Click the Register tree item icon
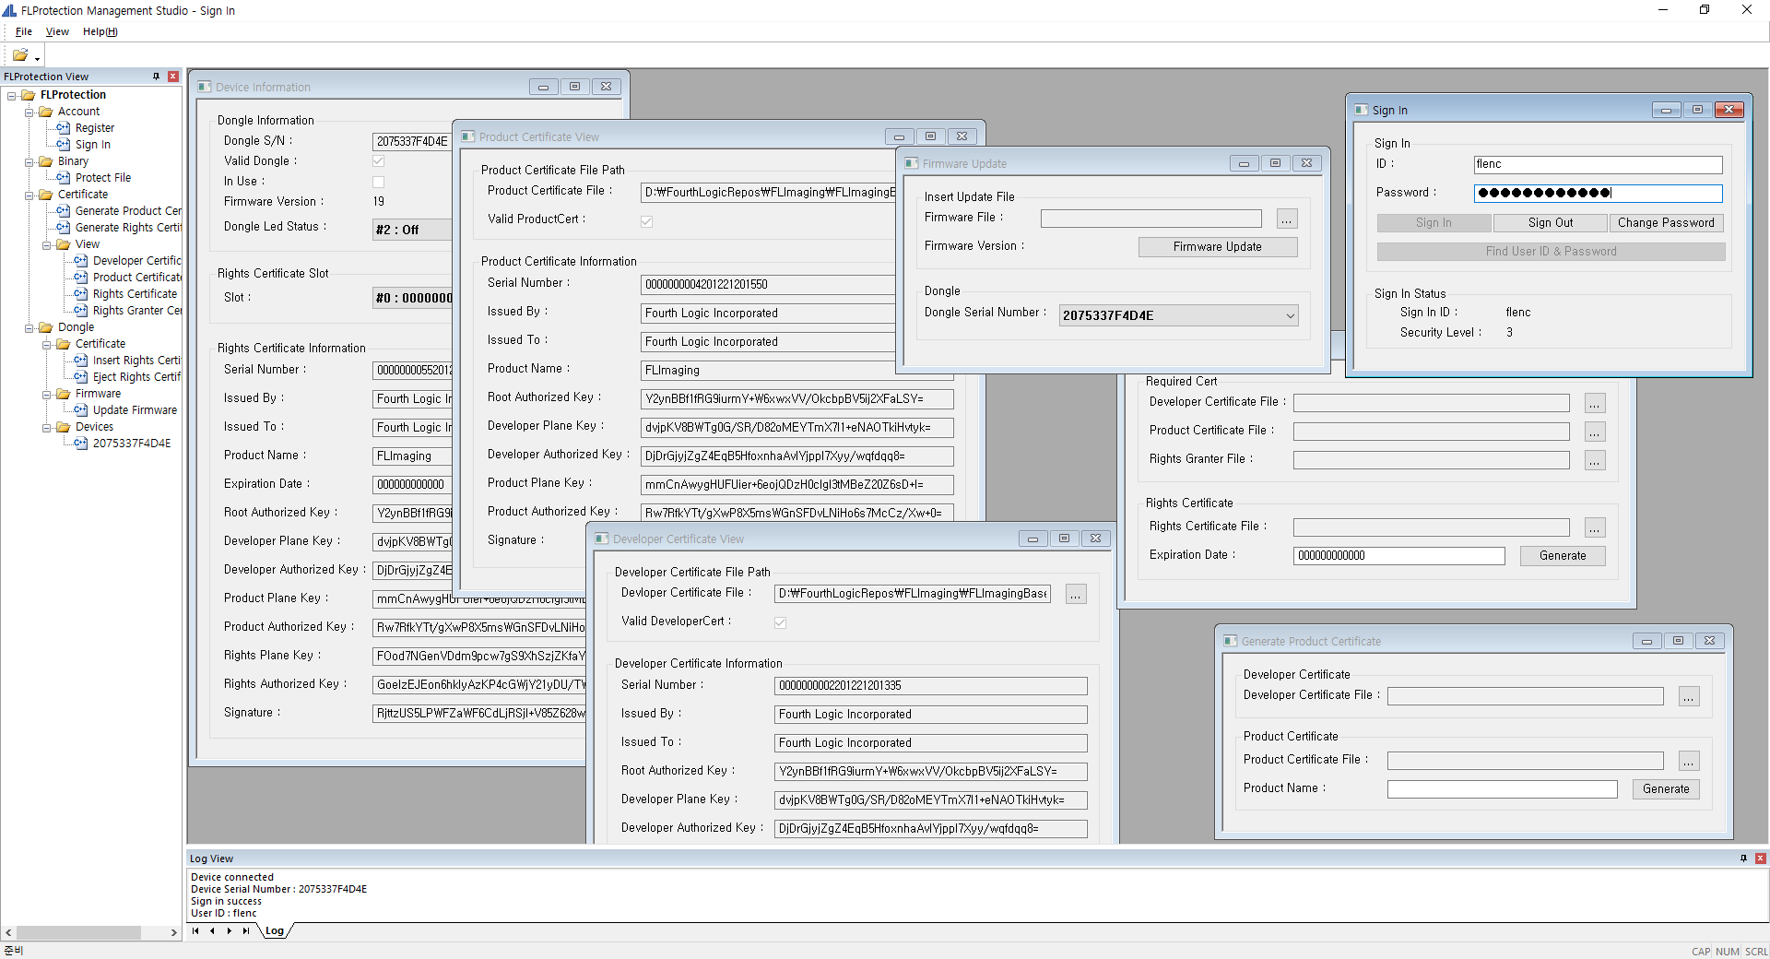Image resolution: width=1770 pixels, height=959 pixels. [64, 128]
